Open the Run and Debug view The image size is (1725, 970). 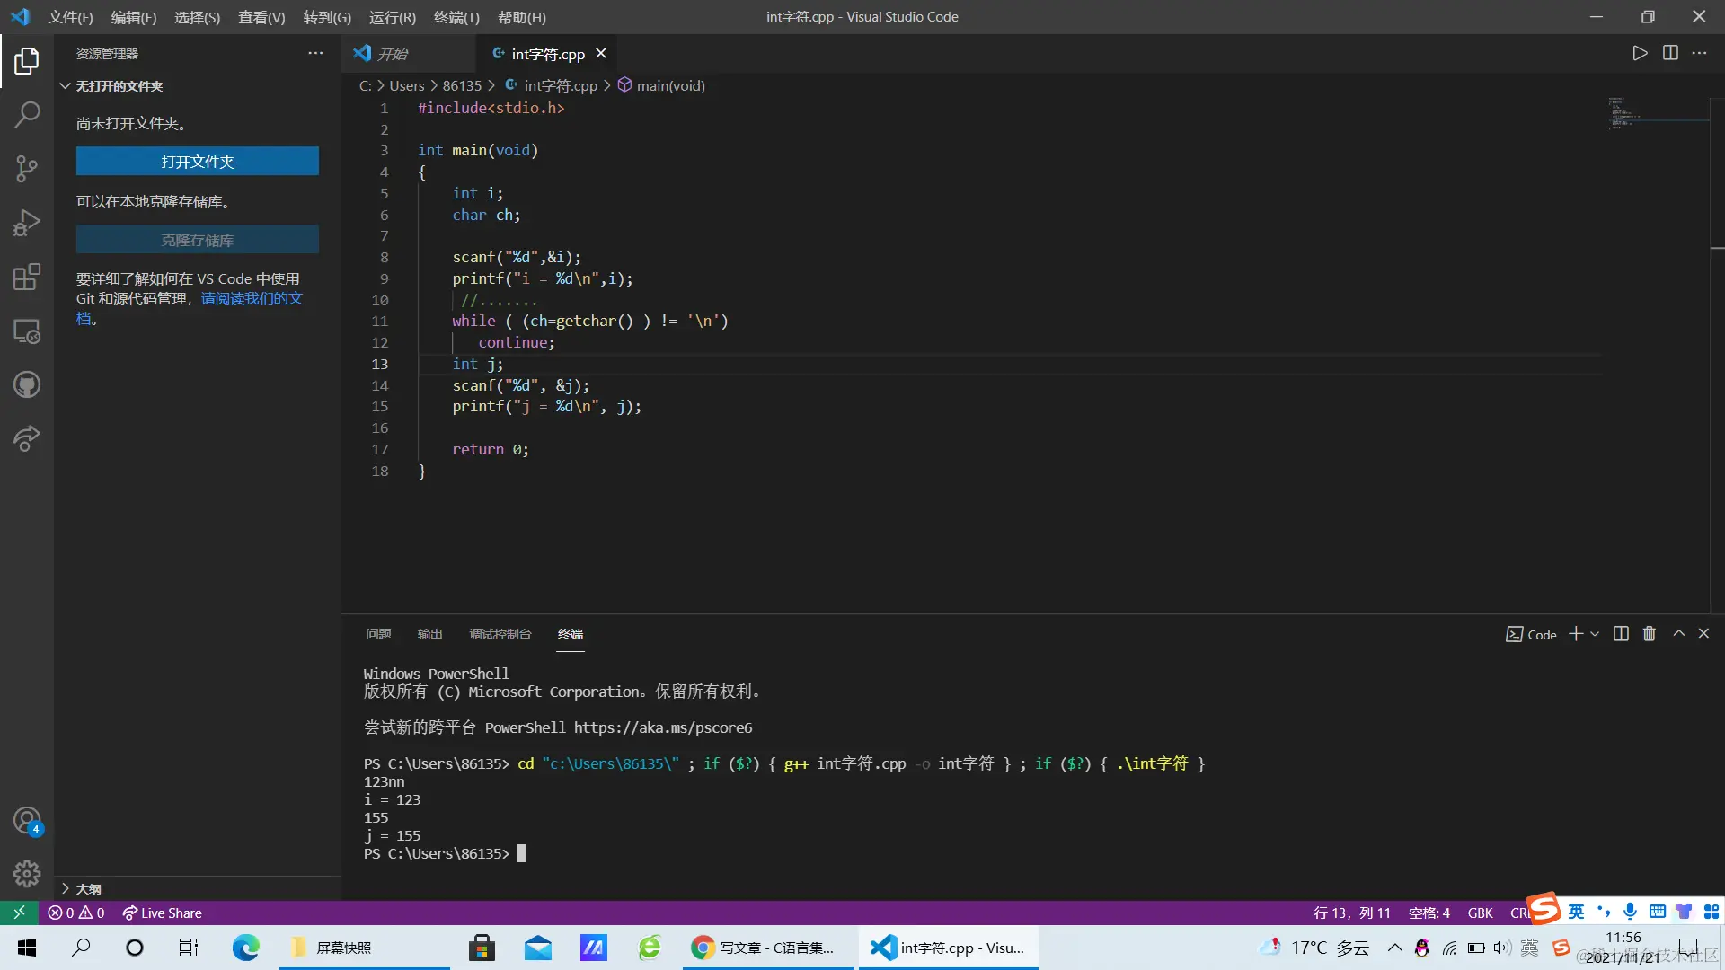click(x=27, y=223)
